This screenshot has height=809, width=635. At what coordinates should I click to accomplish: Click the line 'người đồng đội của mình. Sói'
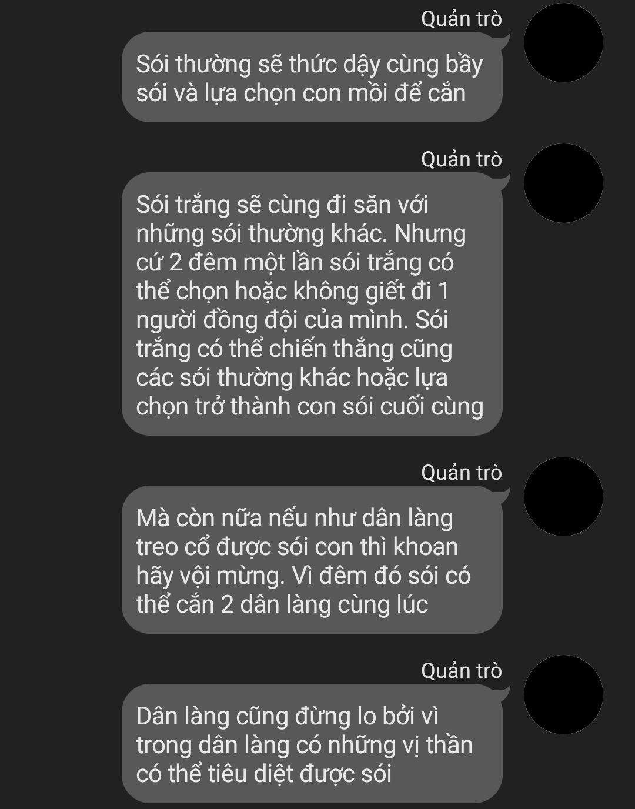(292, 320)
